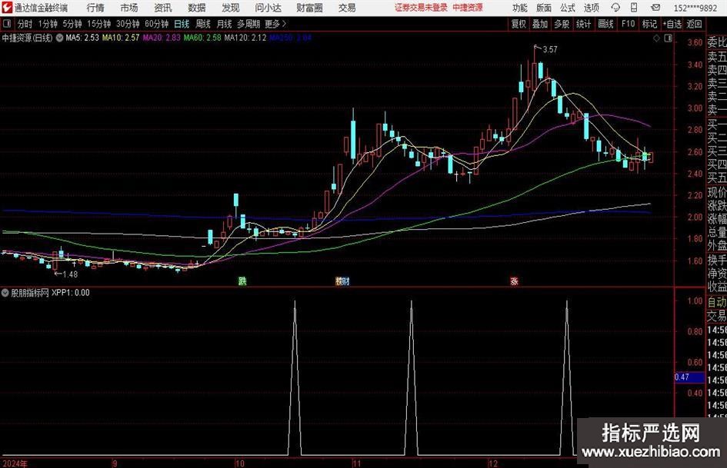This screenshot has height=468, width=727.
Task: Switch to 60分钟 period
Action: pos(156,24)
